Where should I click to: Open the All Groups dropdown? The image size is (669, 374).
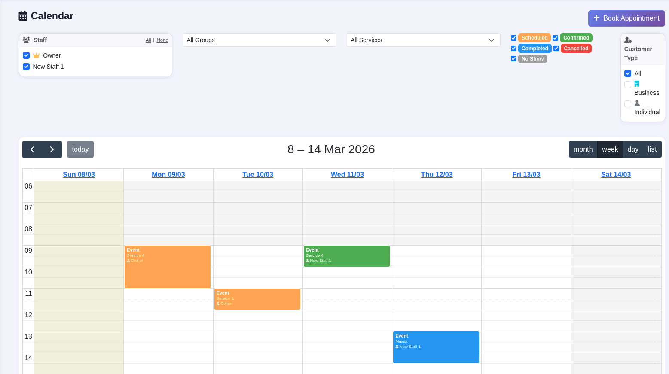(259, 40)
